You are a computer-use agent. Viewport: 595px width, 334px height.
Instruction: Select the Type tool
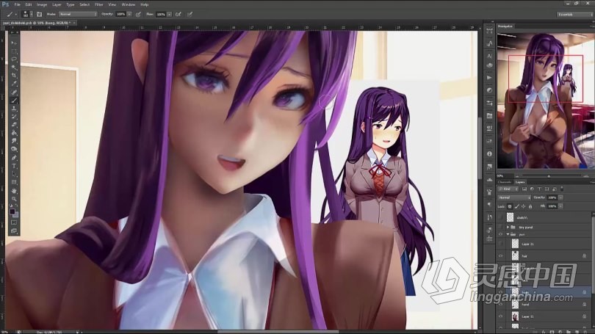point(14,166)
